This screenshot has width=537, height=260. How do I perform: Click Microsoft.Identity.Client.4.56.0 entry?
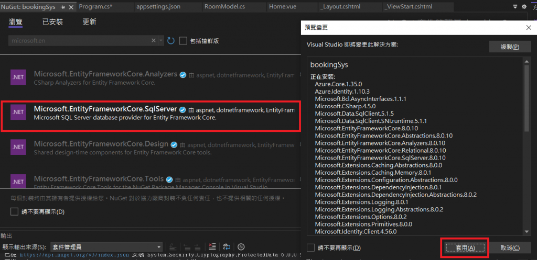pyautogui.click(x=356, y=231)
